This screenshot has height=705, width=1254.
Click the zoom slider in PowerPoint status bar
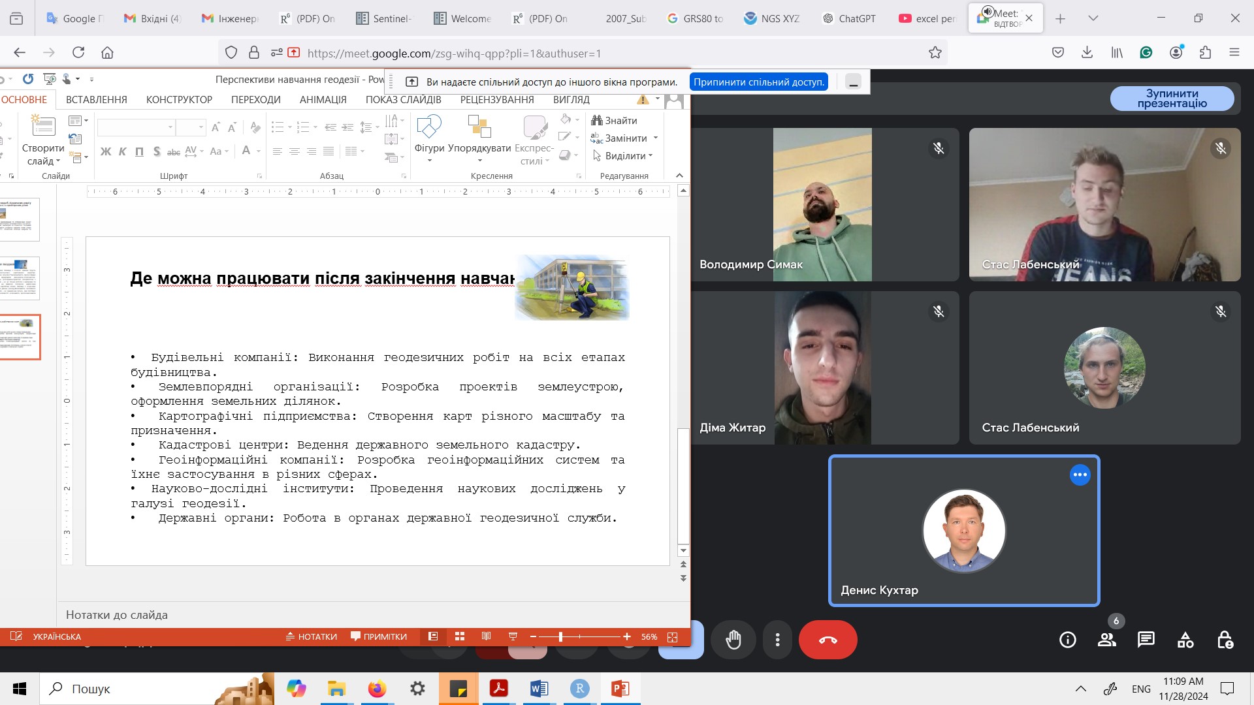point(560,636)
